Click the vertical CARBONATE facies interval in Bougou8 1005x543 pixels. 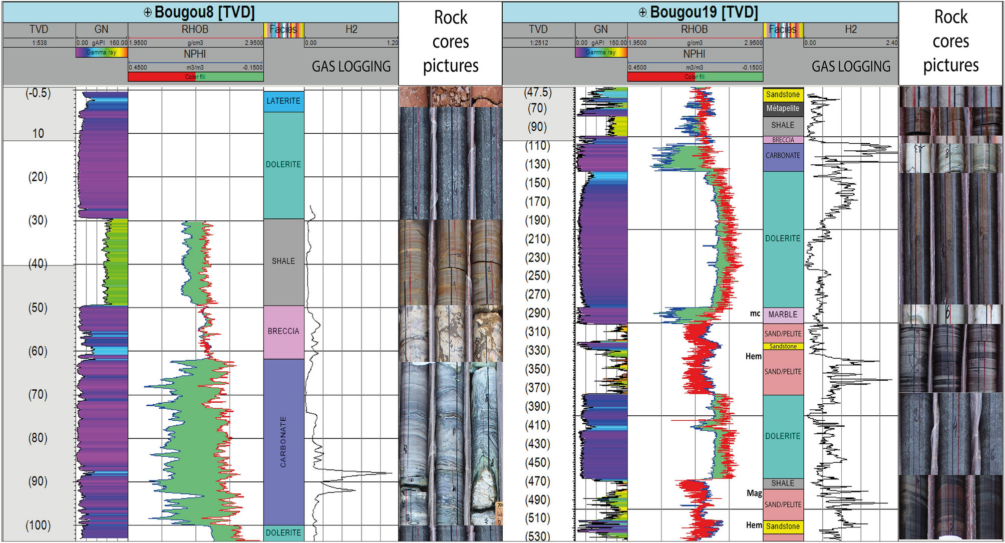283,441
